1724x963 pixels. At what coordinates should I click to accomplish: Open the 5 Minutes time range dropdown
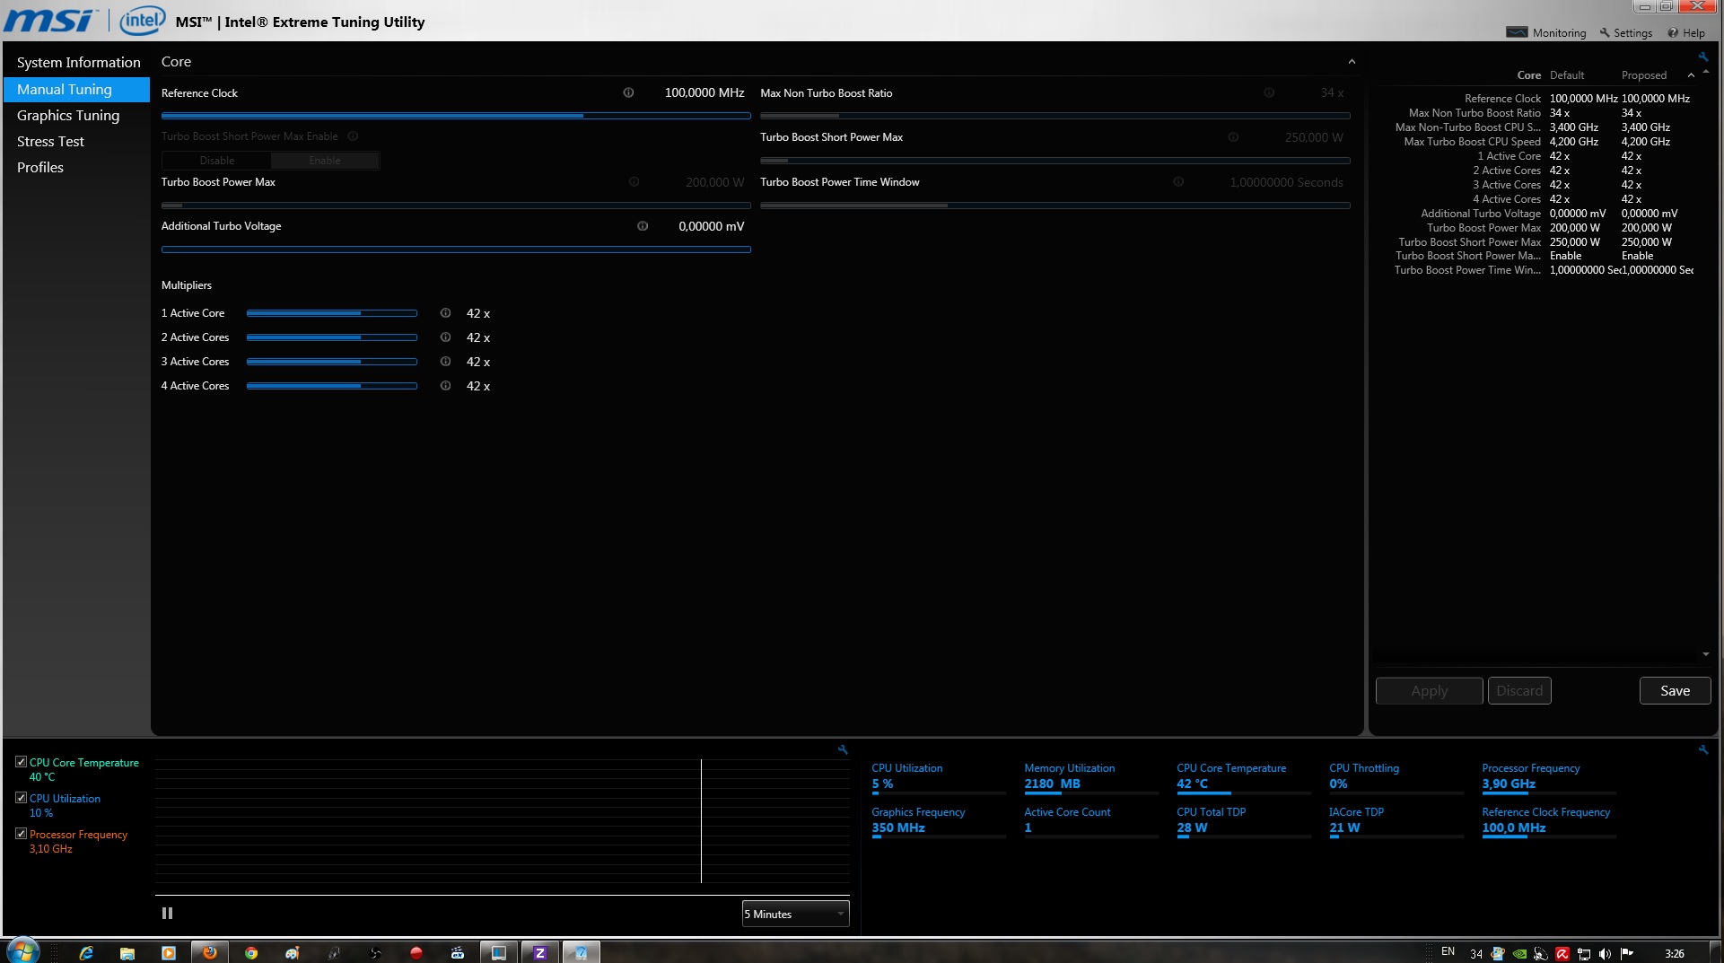795,914
